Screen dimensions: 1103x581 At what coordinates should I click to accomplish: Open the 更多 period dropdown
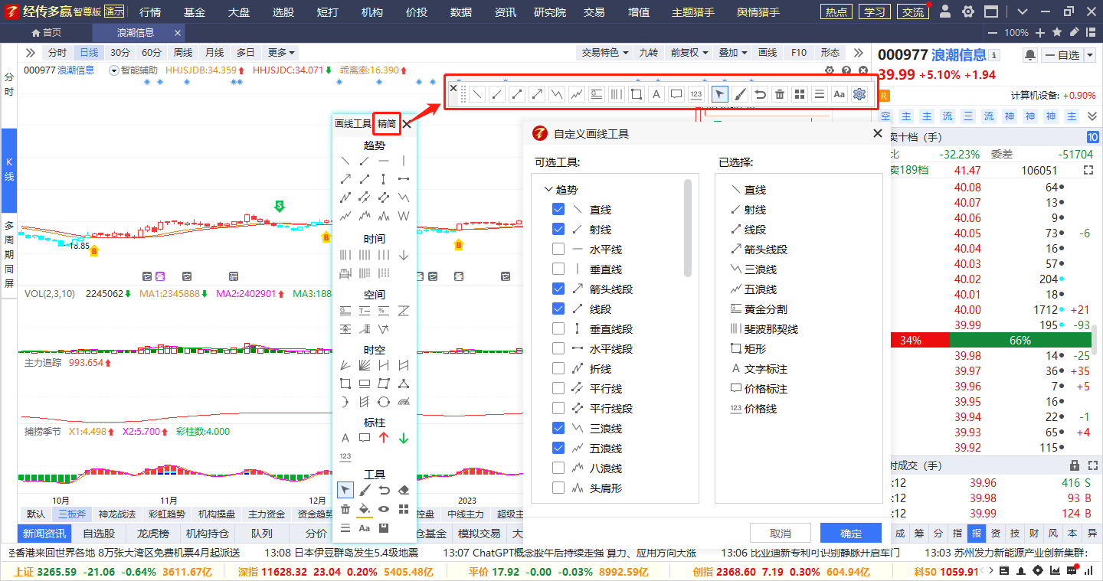[280, 53]
